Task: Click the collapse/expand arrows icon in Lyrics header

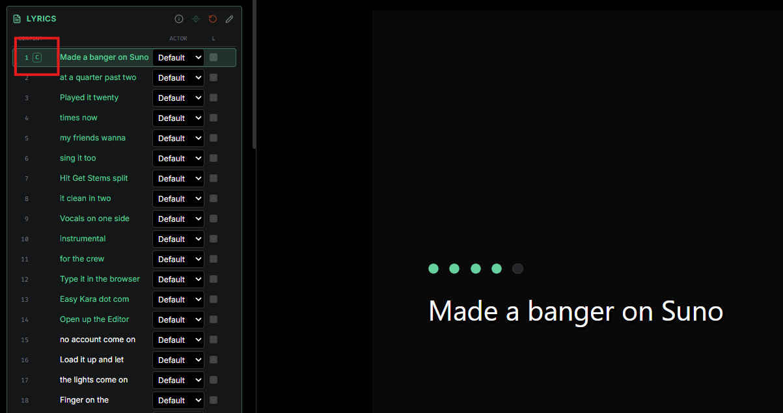Action: tap(196, 19)
